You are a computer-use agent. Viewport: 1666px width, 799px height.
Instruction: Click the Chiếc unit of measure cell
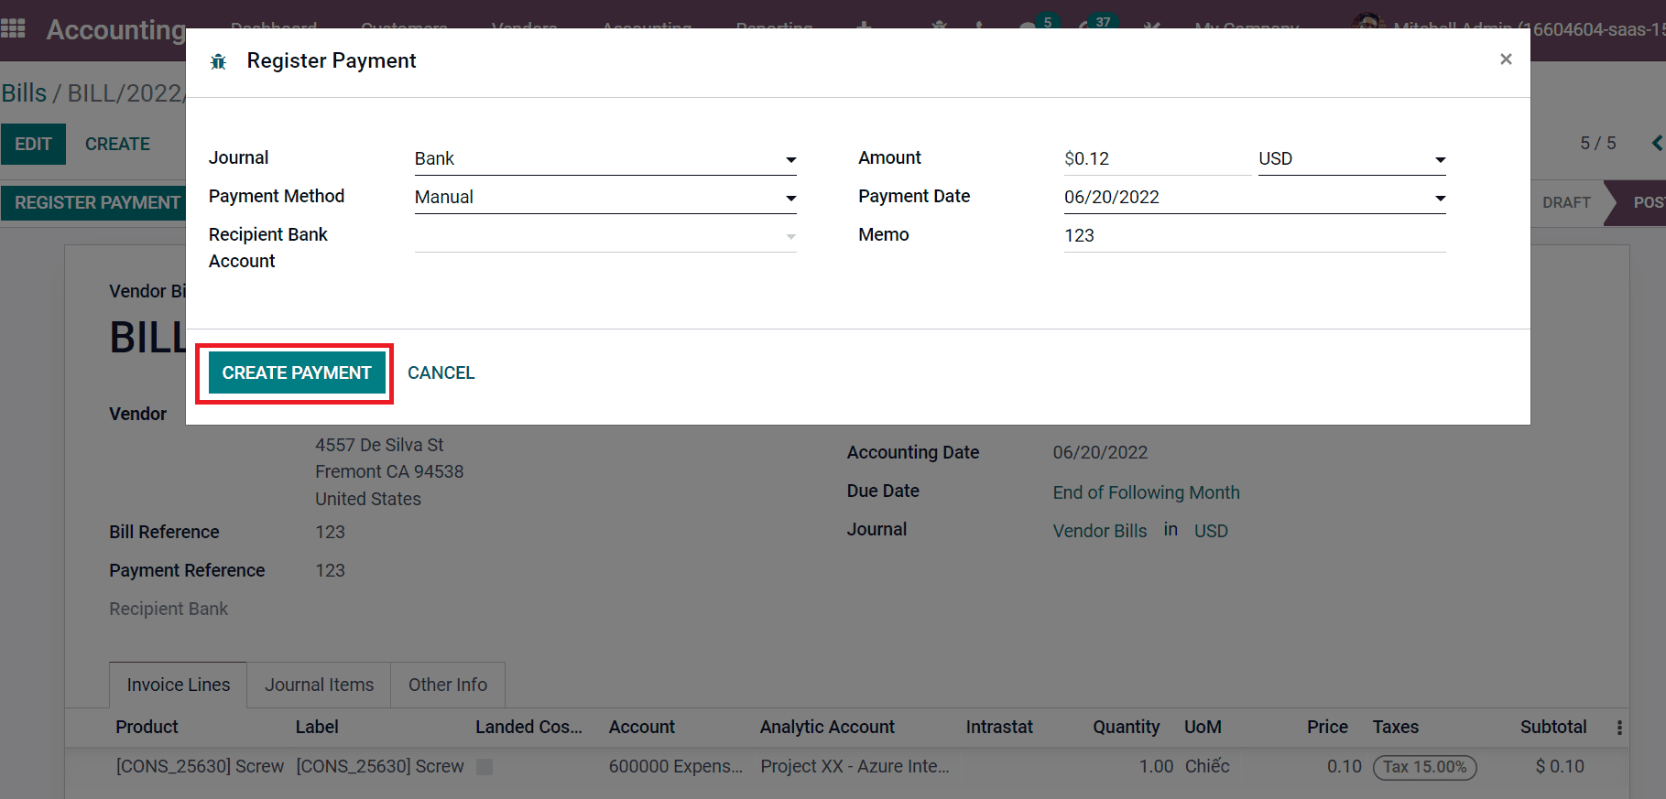[x=1207, y=767]
